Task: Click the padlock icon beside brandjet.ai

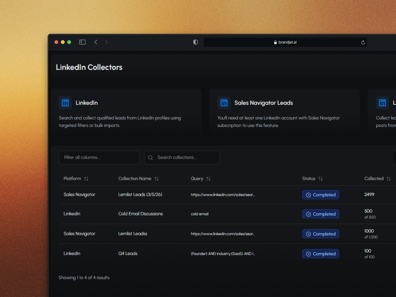Action: coord(275,42)
